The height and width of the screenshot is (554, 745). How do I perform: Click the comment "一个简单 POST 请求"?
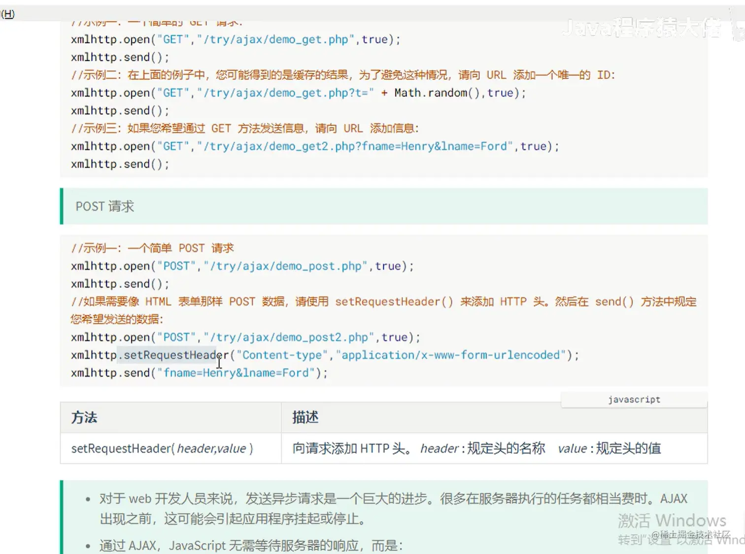(152, 248)
